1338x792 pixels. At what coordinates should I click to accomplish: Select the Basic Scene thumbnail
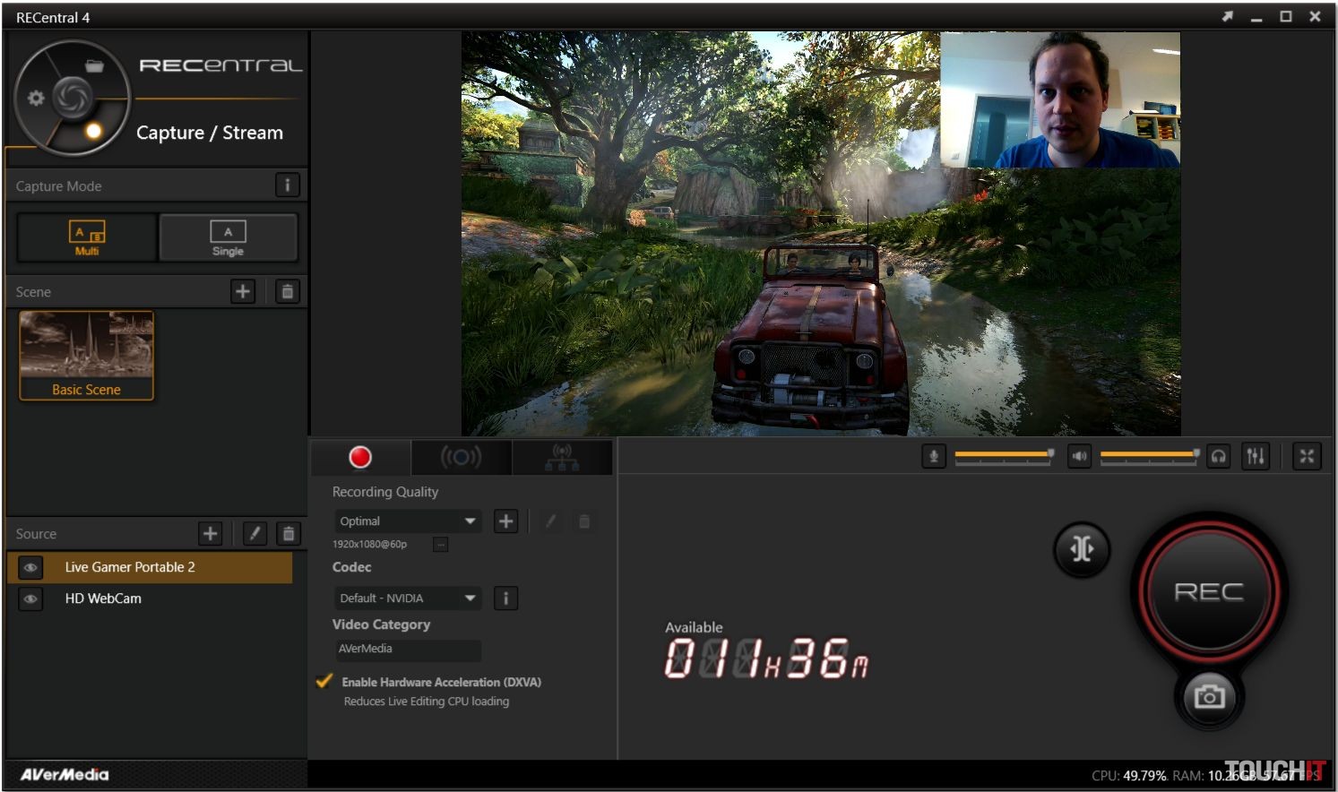pos(86,355)
